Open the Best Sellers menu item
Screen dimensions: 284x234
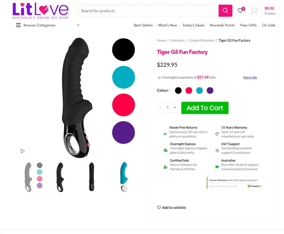[143, 25]
